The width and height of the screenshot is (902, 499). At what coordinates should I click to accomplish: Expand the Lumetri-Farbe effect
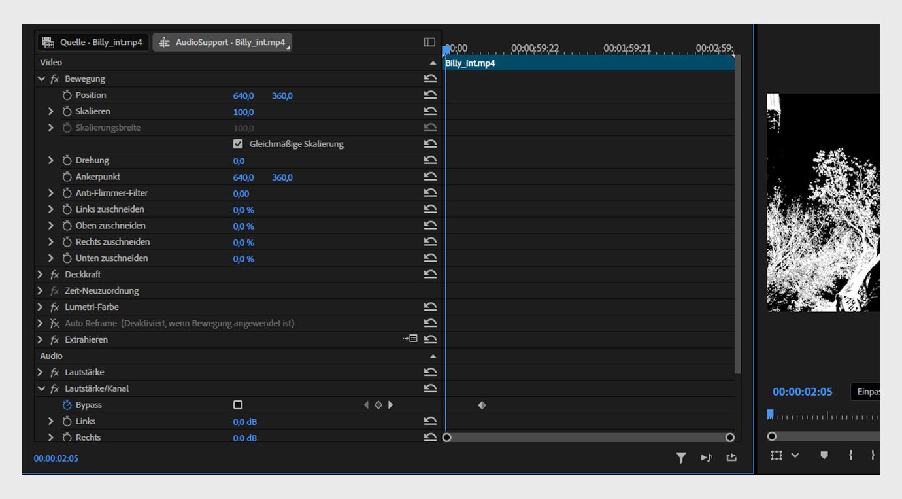41,307
